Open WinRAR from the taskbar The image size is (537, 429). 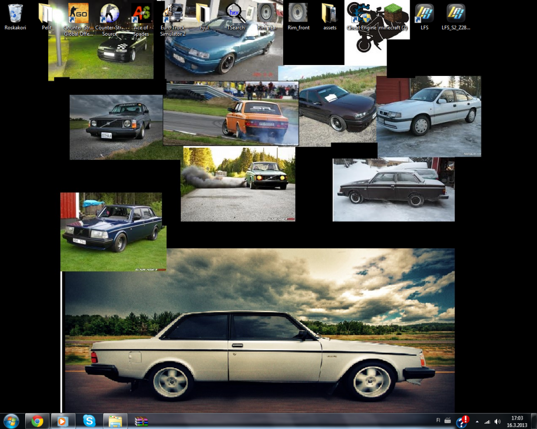tap(141, 421)
